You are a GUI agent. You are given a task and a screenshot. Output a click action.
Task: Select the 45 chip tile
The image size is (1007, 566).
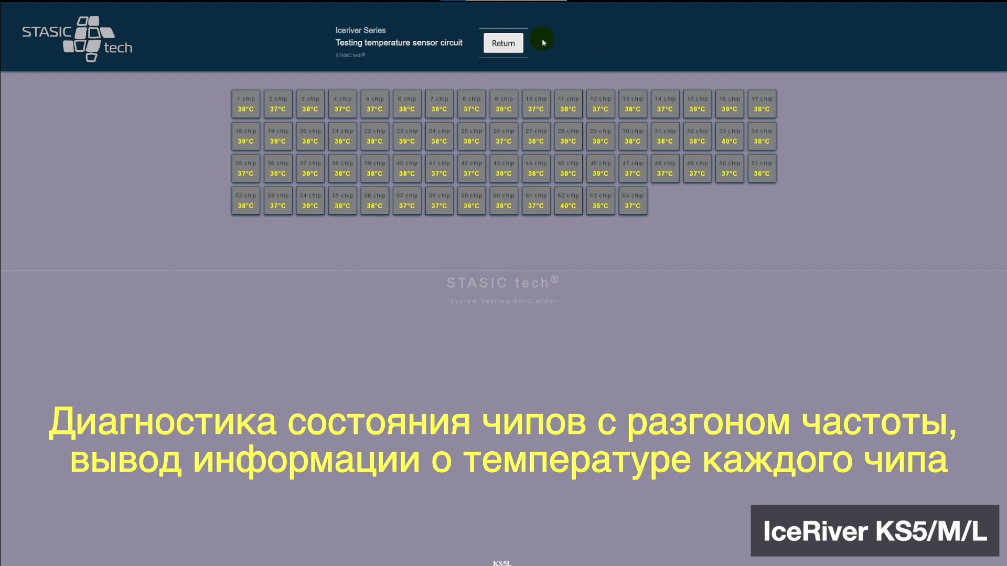(x=568, y=168)
